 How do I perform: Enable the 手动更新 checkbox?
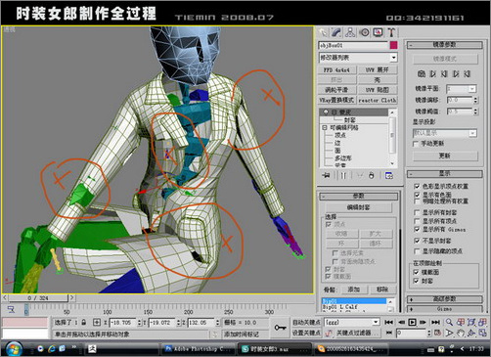point(416,144)
